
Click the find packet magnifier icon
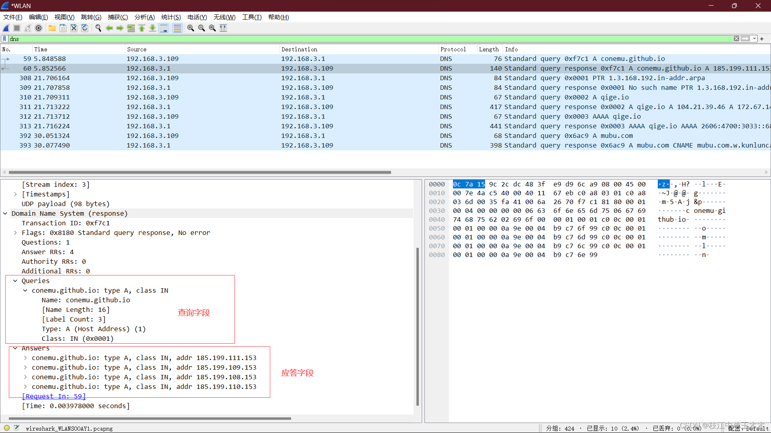click(98, 28)
